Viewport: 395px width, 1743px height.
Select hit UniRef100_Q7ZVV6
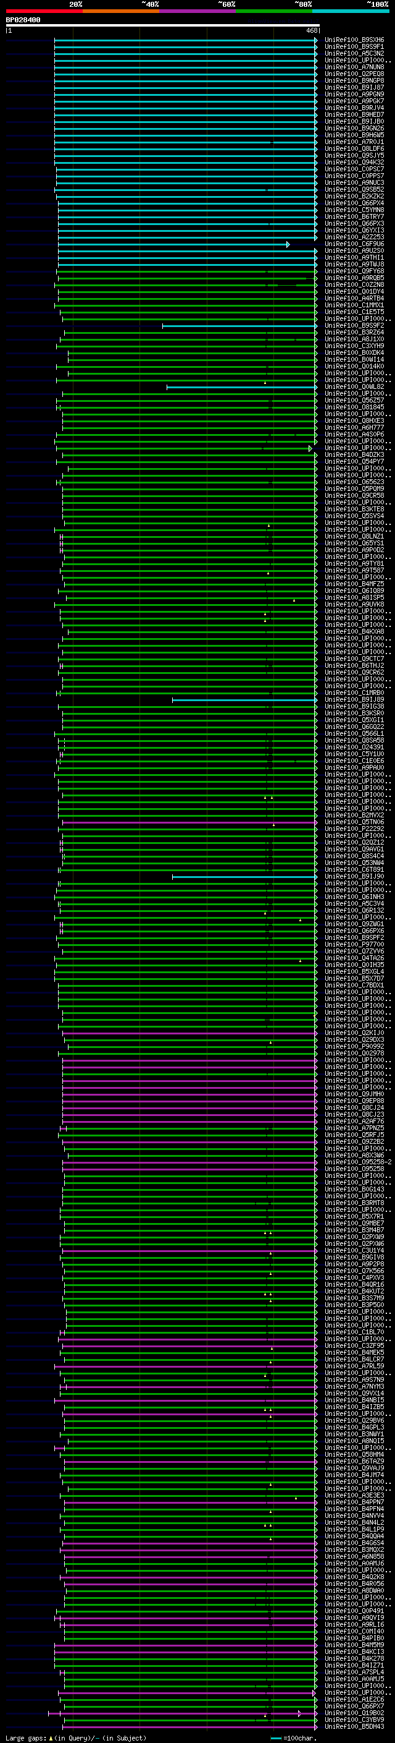[x=354, y=951]
